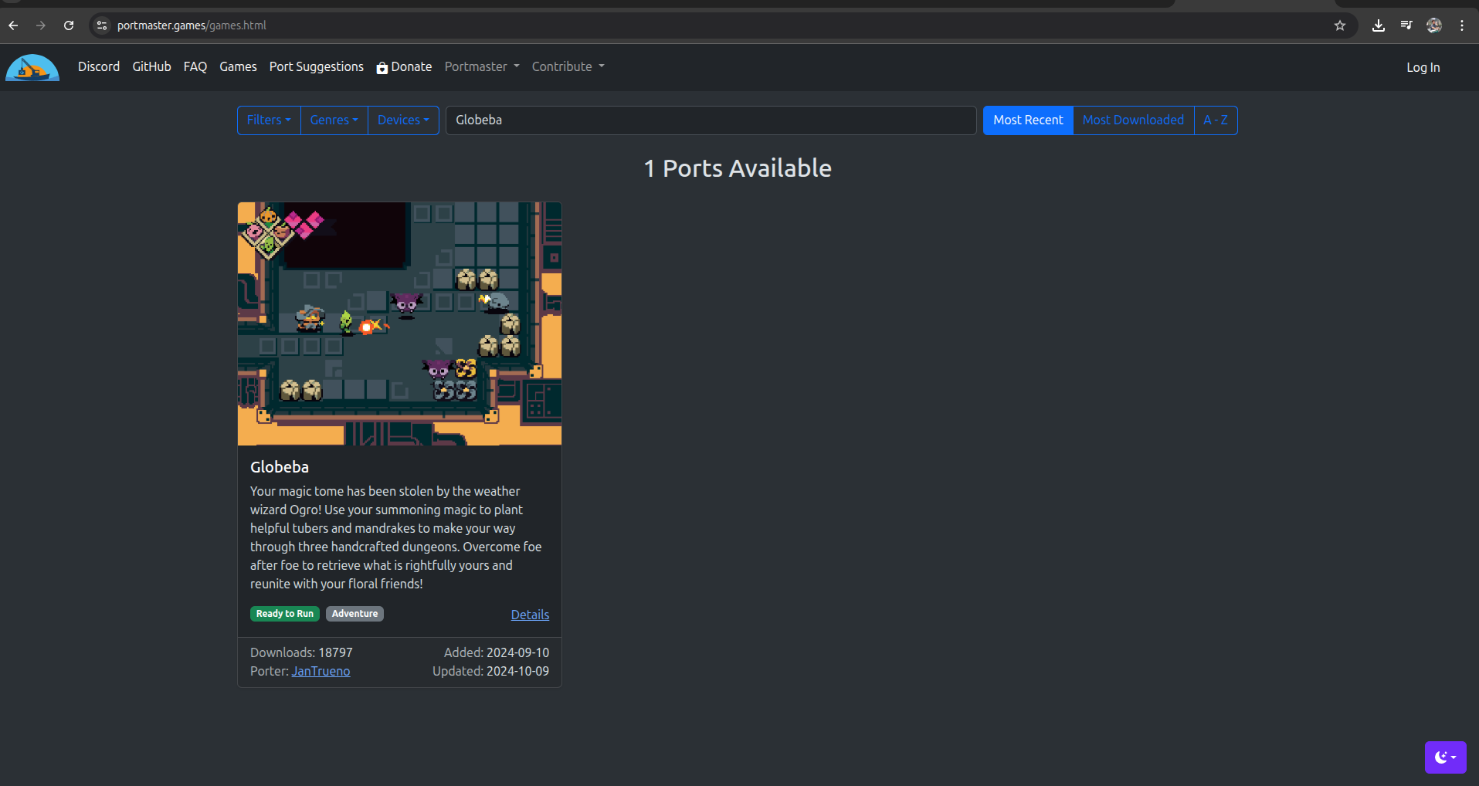This screenshot has height=786, width=1479.
Task: Sort ports alphabetically with A - Z
Action: coord(1215,120)
